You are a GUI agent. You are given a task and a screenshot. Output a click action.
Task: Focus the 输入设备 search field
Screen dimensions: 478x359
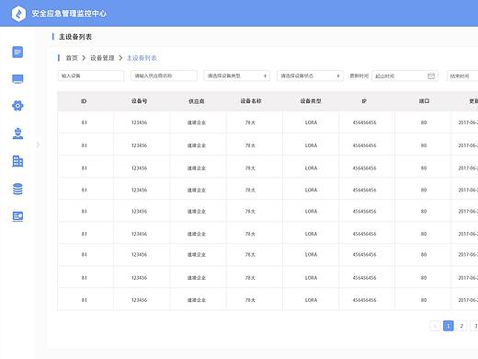tap(91, 75)
